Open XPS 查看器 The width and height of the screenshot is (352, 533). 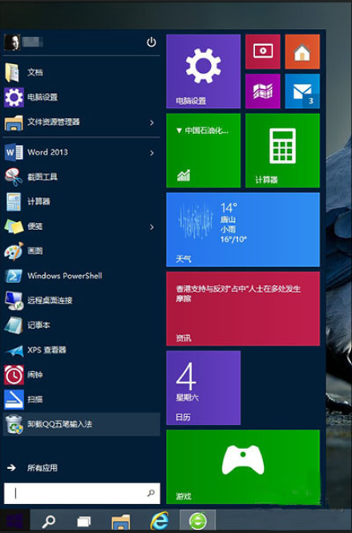coord(81,350)
